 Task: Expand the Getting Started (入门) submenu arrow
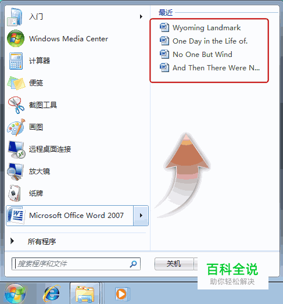[x=141, y=17]
